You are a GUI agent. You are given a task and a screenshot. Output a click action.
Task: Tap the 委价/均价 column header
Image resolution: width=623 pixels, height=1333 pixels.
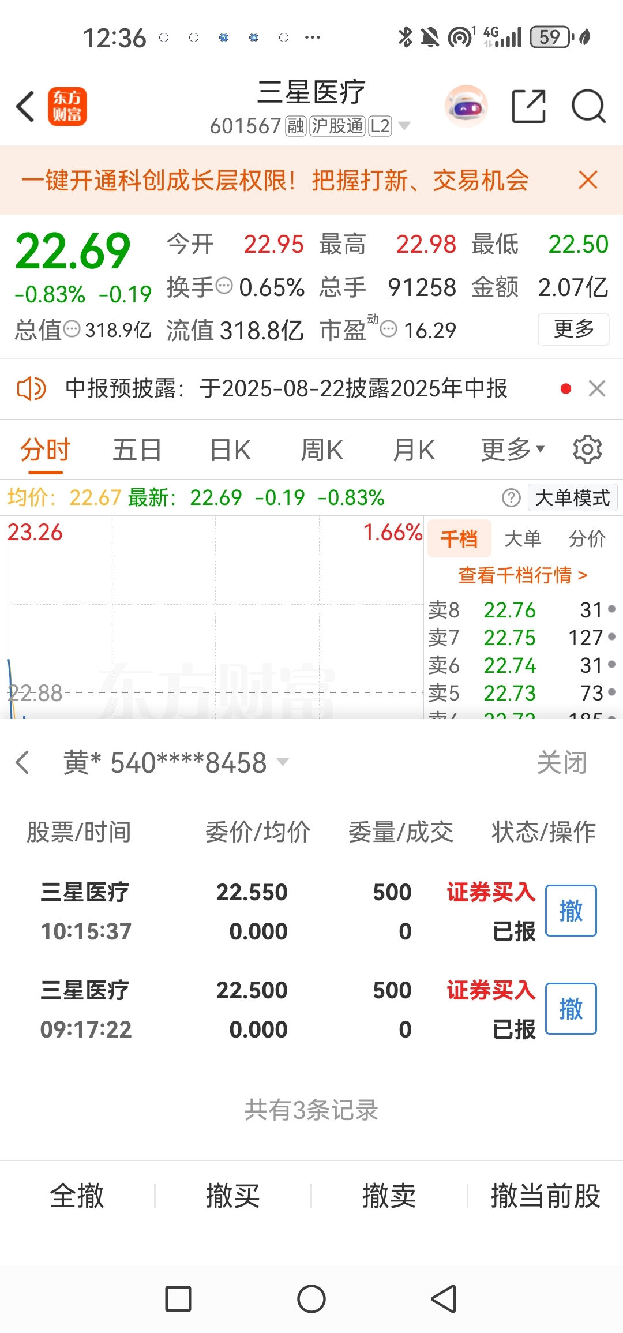tap(258, 832)
